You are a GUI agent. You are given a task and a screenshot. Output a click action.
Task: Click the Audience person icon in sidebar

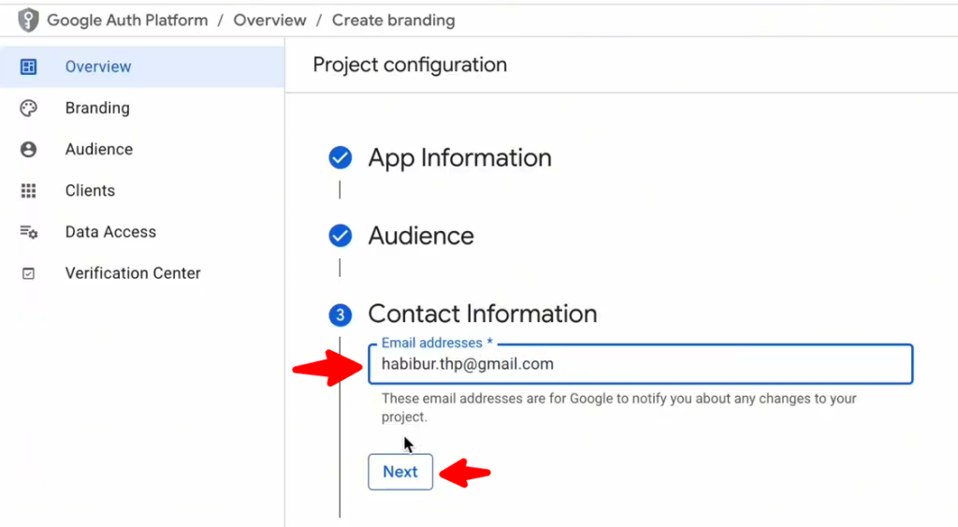pos(28,150)
